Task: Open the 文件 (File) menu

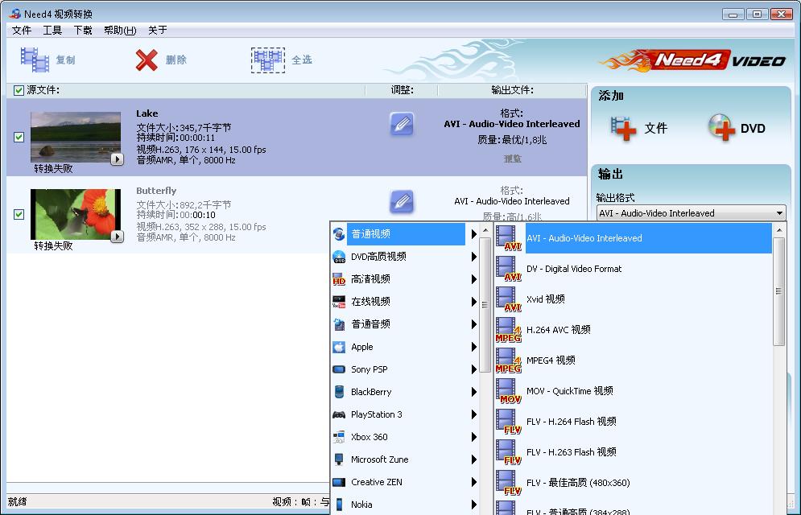Action: pyautogui.click(x=22, y=30)
